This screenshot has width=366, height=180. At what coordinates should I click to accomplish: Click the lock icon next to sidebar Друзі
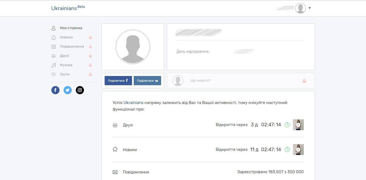(x=90, y=56)
